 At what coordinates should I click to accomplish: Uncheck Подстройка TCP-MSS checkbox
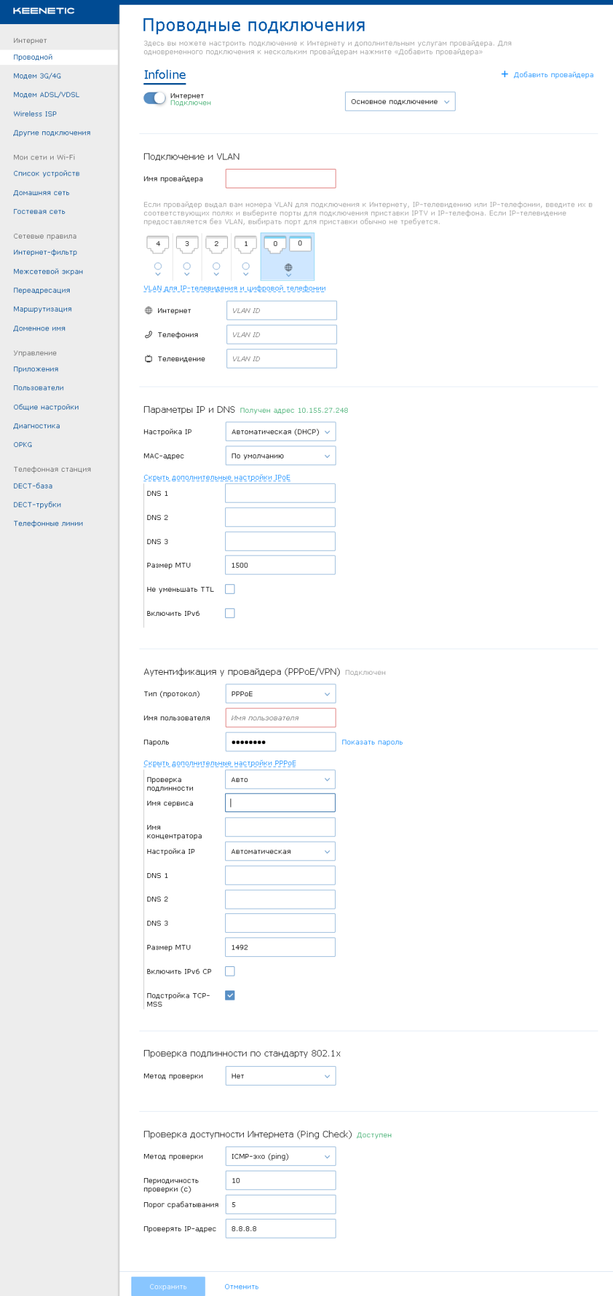[230, 995]
